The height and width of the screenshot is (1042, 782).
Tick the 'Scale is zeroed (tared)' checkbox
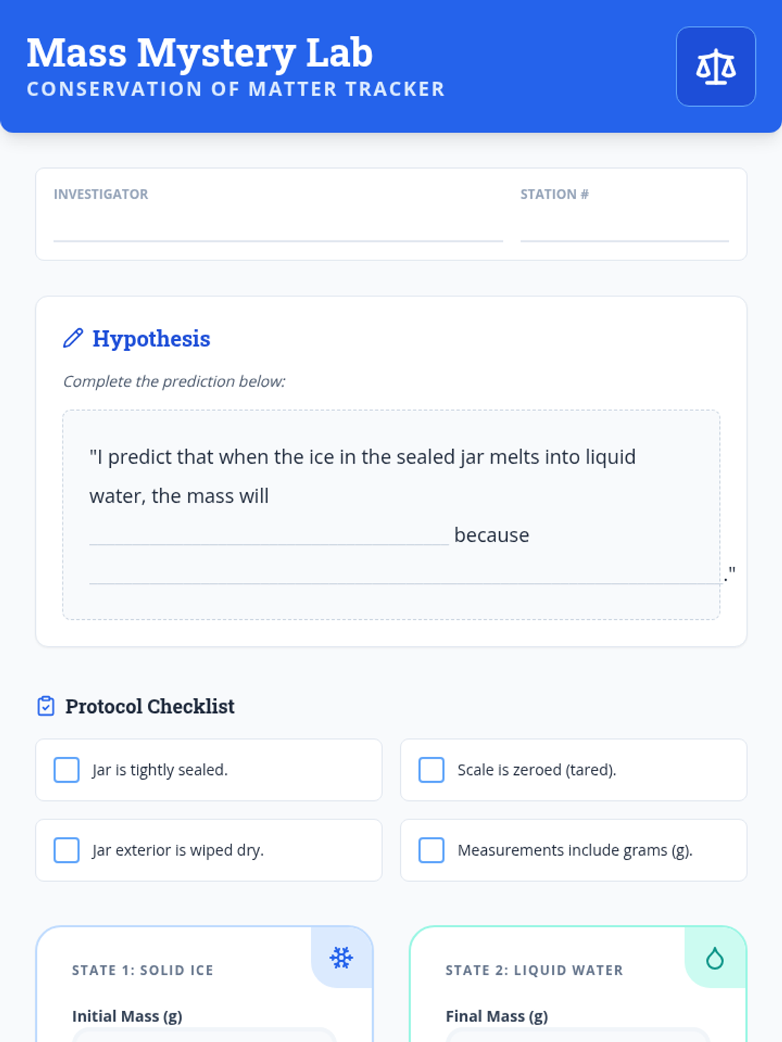coord(431,770)
